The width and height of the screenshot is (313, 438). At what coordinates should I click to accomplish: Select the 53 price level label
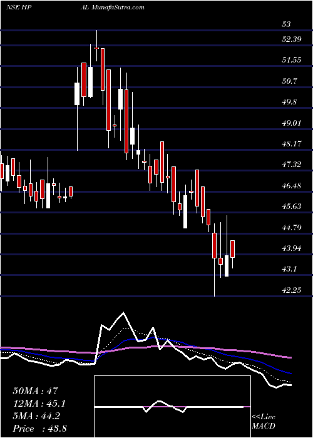[286, 24]
